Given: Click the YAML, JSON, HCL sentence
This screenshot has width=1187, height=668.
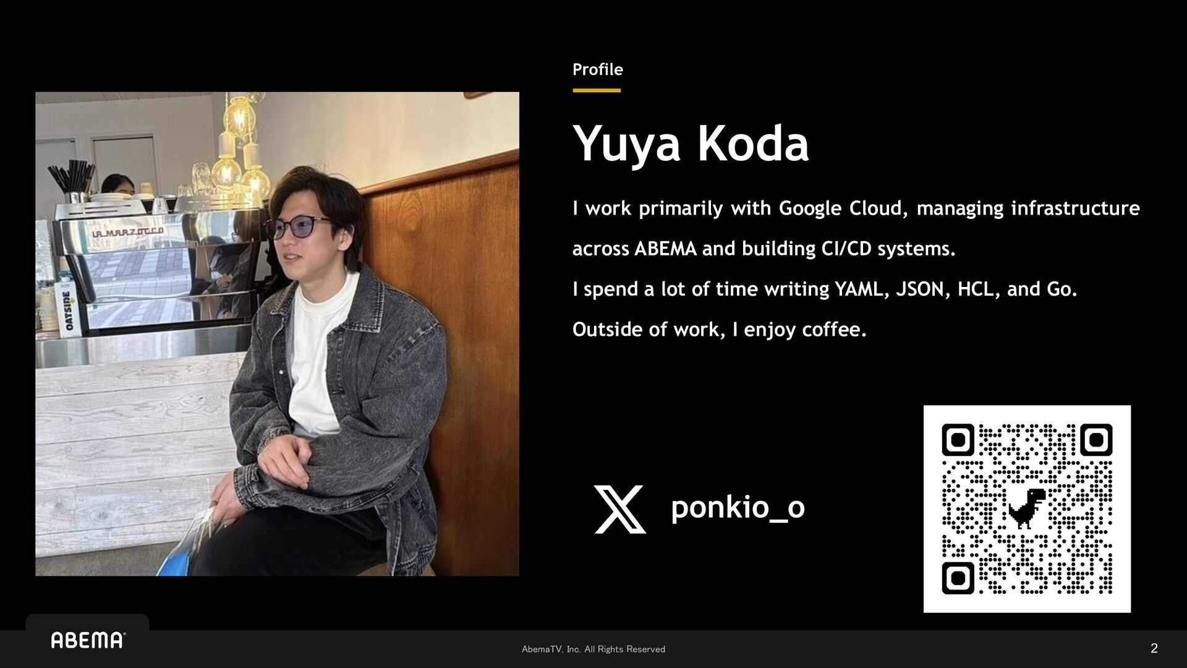Looking at the screenshot, I should 824,289.
